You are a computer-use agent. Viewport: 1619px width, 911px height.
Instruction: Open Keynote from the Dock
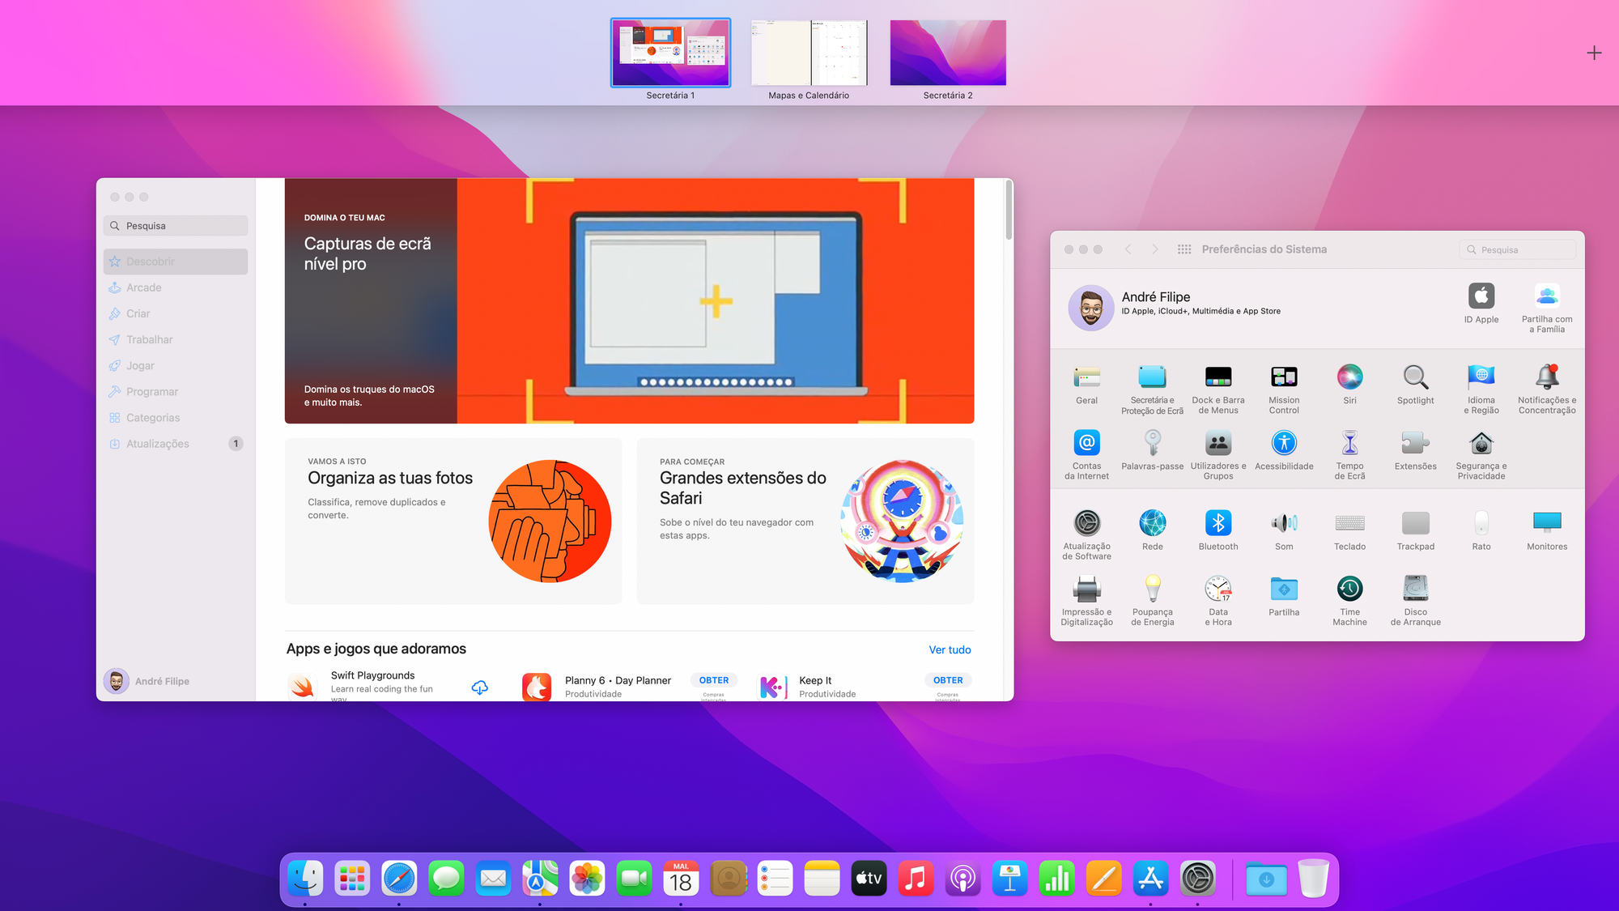1009,879
